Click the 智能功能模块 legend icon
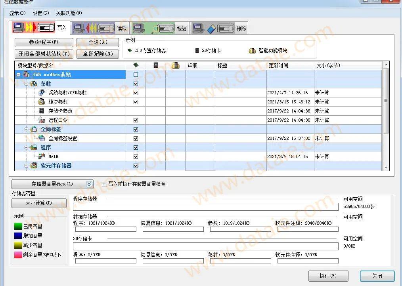 252,50
